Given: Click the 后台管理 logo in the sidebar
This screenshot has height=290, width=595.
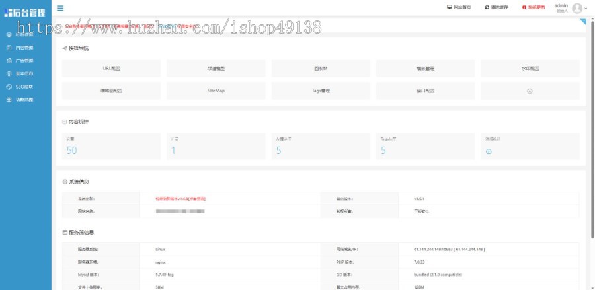Looking at the screenshot, I should [x=25, y=13].
